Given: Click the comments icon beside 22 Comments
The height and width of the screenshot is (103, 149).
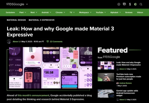Looking at the screenshot, I should click(48, 42).
